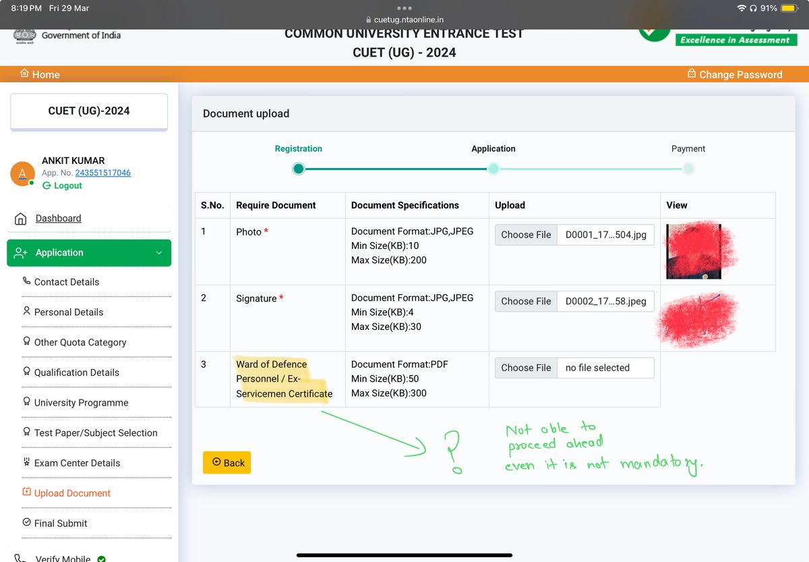Collapse the Application menu chevron
This screenshot has width=809, height=562.
159,252
